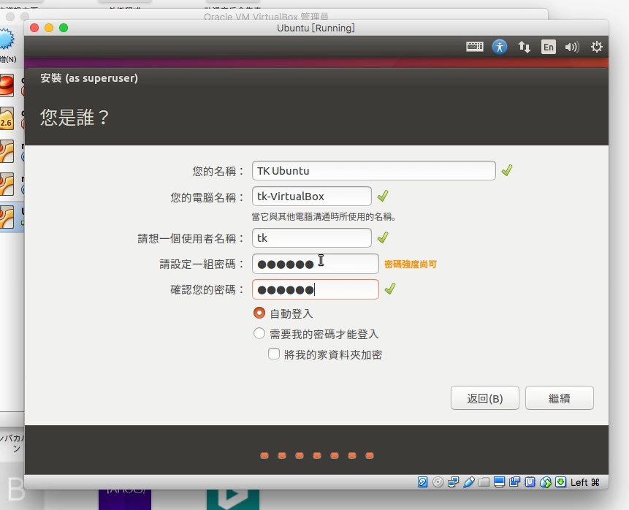This screenshot has height=510, width=629.
Task: Click the username field containing tk
Action: tap(312, 238)
